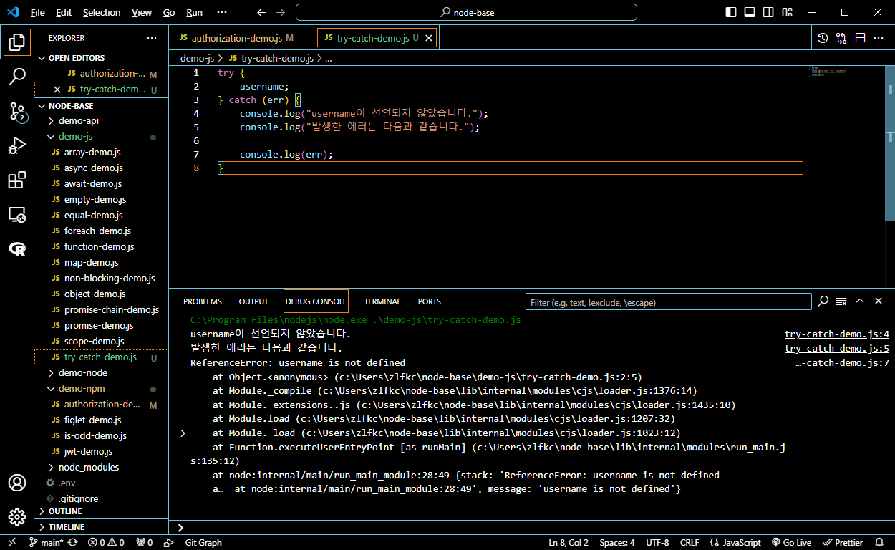This screenshot has width=895, height=550.
Task: Open Source Control view with 2 badge
Action: click(x=17, y=111)
